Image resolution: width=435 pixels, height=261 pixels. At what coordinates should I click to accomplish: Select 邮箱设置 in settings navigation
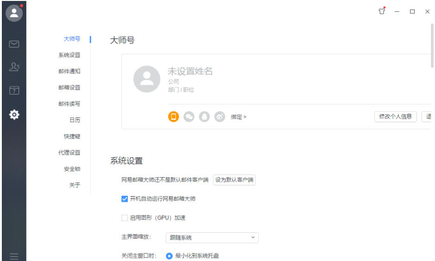click(69, 87)
